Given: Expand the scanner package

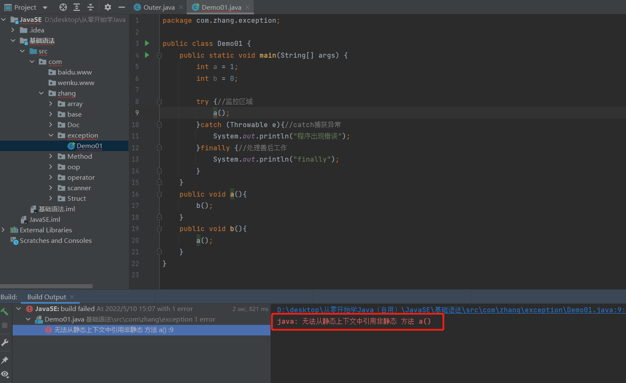Looking at the screenshot, I should pyautogui.click(x=51, y=188).
